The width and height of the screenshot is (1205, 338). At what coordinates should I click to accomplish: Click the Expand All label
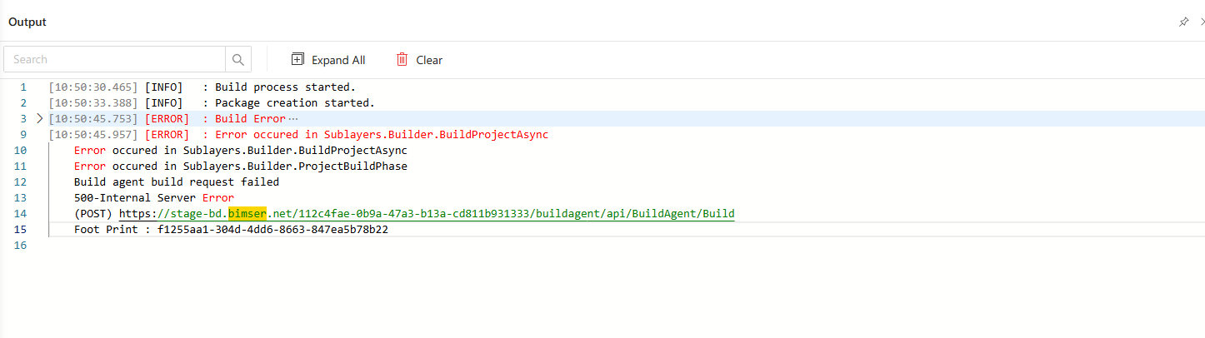(x=338, y=60)
